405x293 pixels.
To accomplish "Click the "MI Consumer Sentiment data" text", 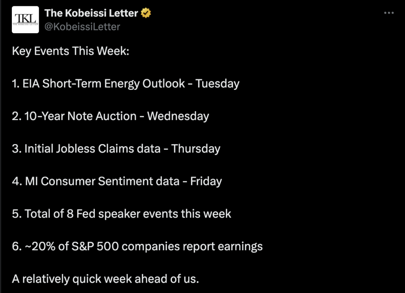I will click(x=102, y=181).
